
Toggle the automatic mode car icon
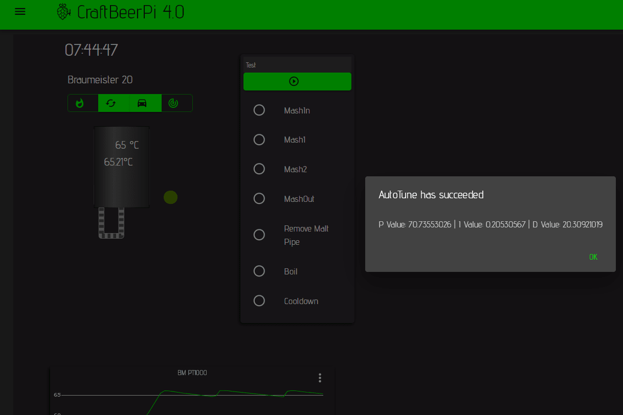point(142,103)
